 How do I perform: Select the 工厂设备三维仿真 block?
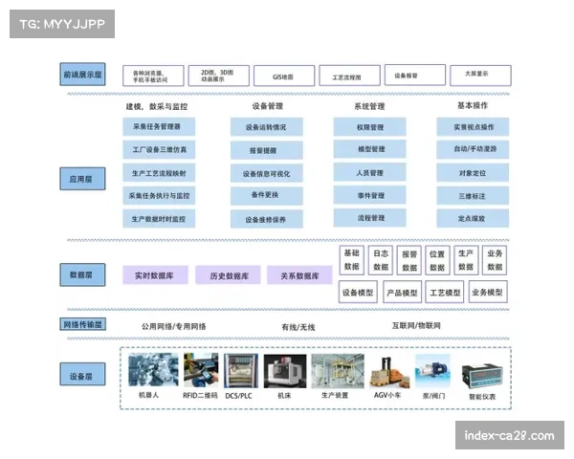(x=159, y=150)
